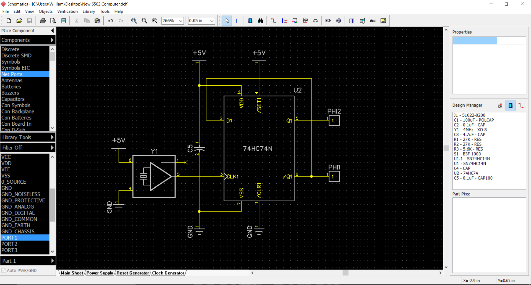Click the Components panel button

click(x=28, y=40)
